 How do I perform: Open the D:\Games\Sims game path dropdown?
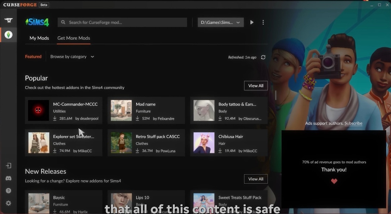click(x=221, y=22)
